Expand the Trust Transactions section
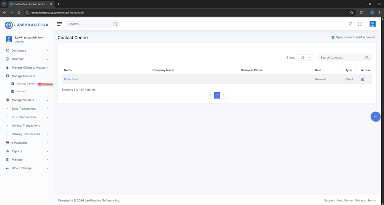 point(24,117)
